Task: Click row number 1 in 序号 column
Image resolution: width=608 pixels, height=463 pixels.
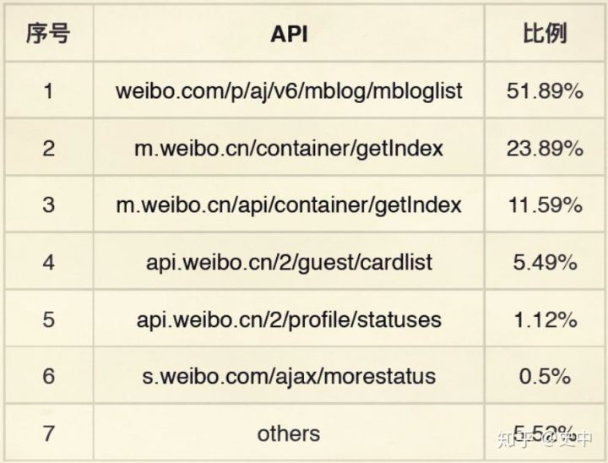Action: point(48,90)
